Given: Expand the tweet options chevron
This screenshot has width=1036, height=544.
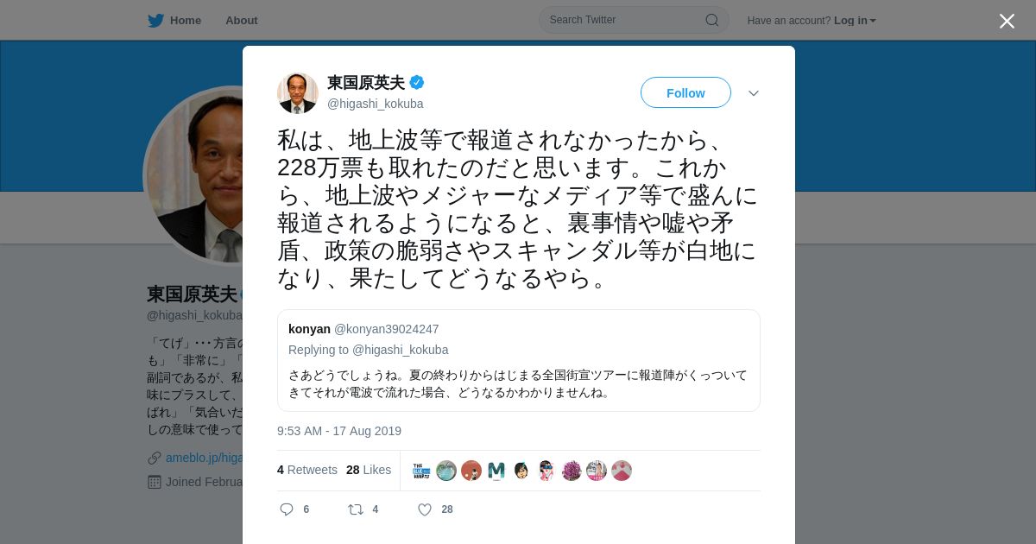Looking at the screenshot, I should [754, 93].
